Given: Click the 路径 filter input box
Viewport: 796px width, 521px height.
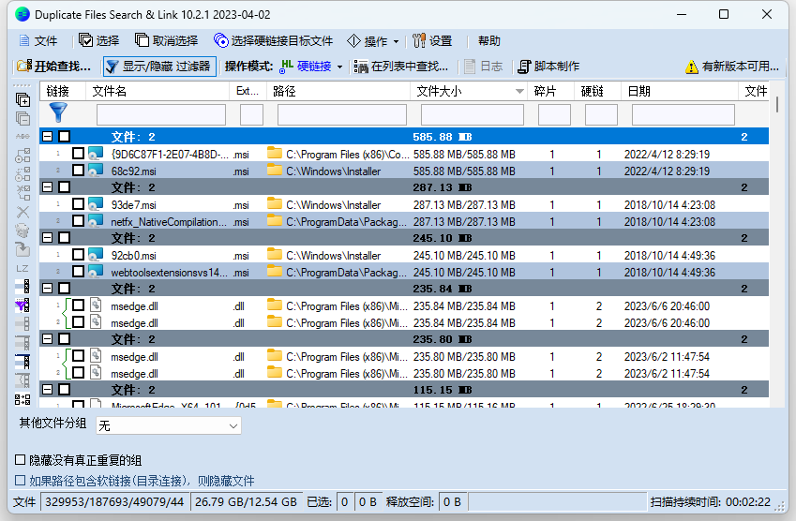Looking at the screenshot, I should tap(341, 114).
